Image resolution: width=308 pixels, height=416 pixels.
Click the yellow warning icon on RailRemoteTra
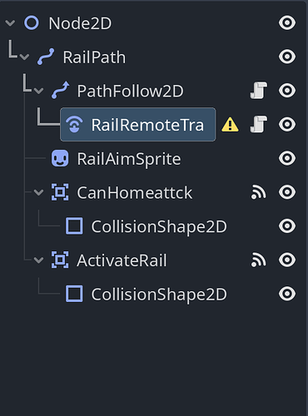pyautogui.click(x=230, y=125)
